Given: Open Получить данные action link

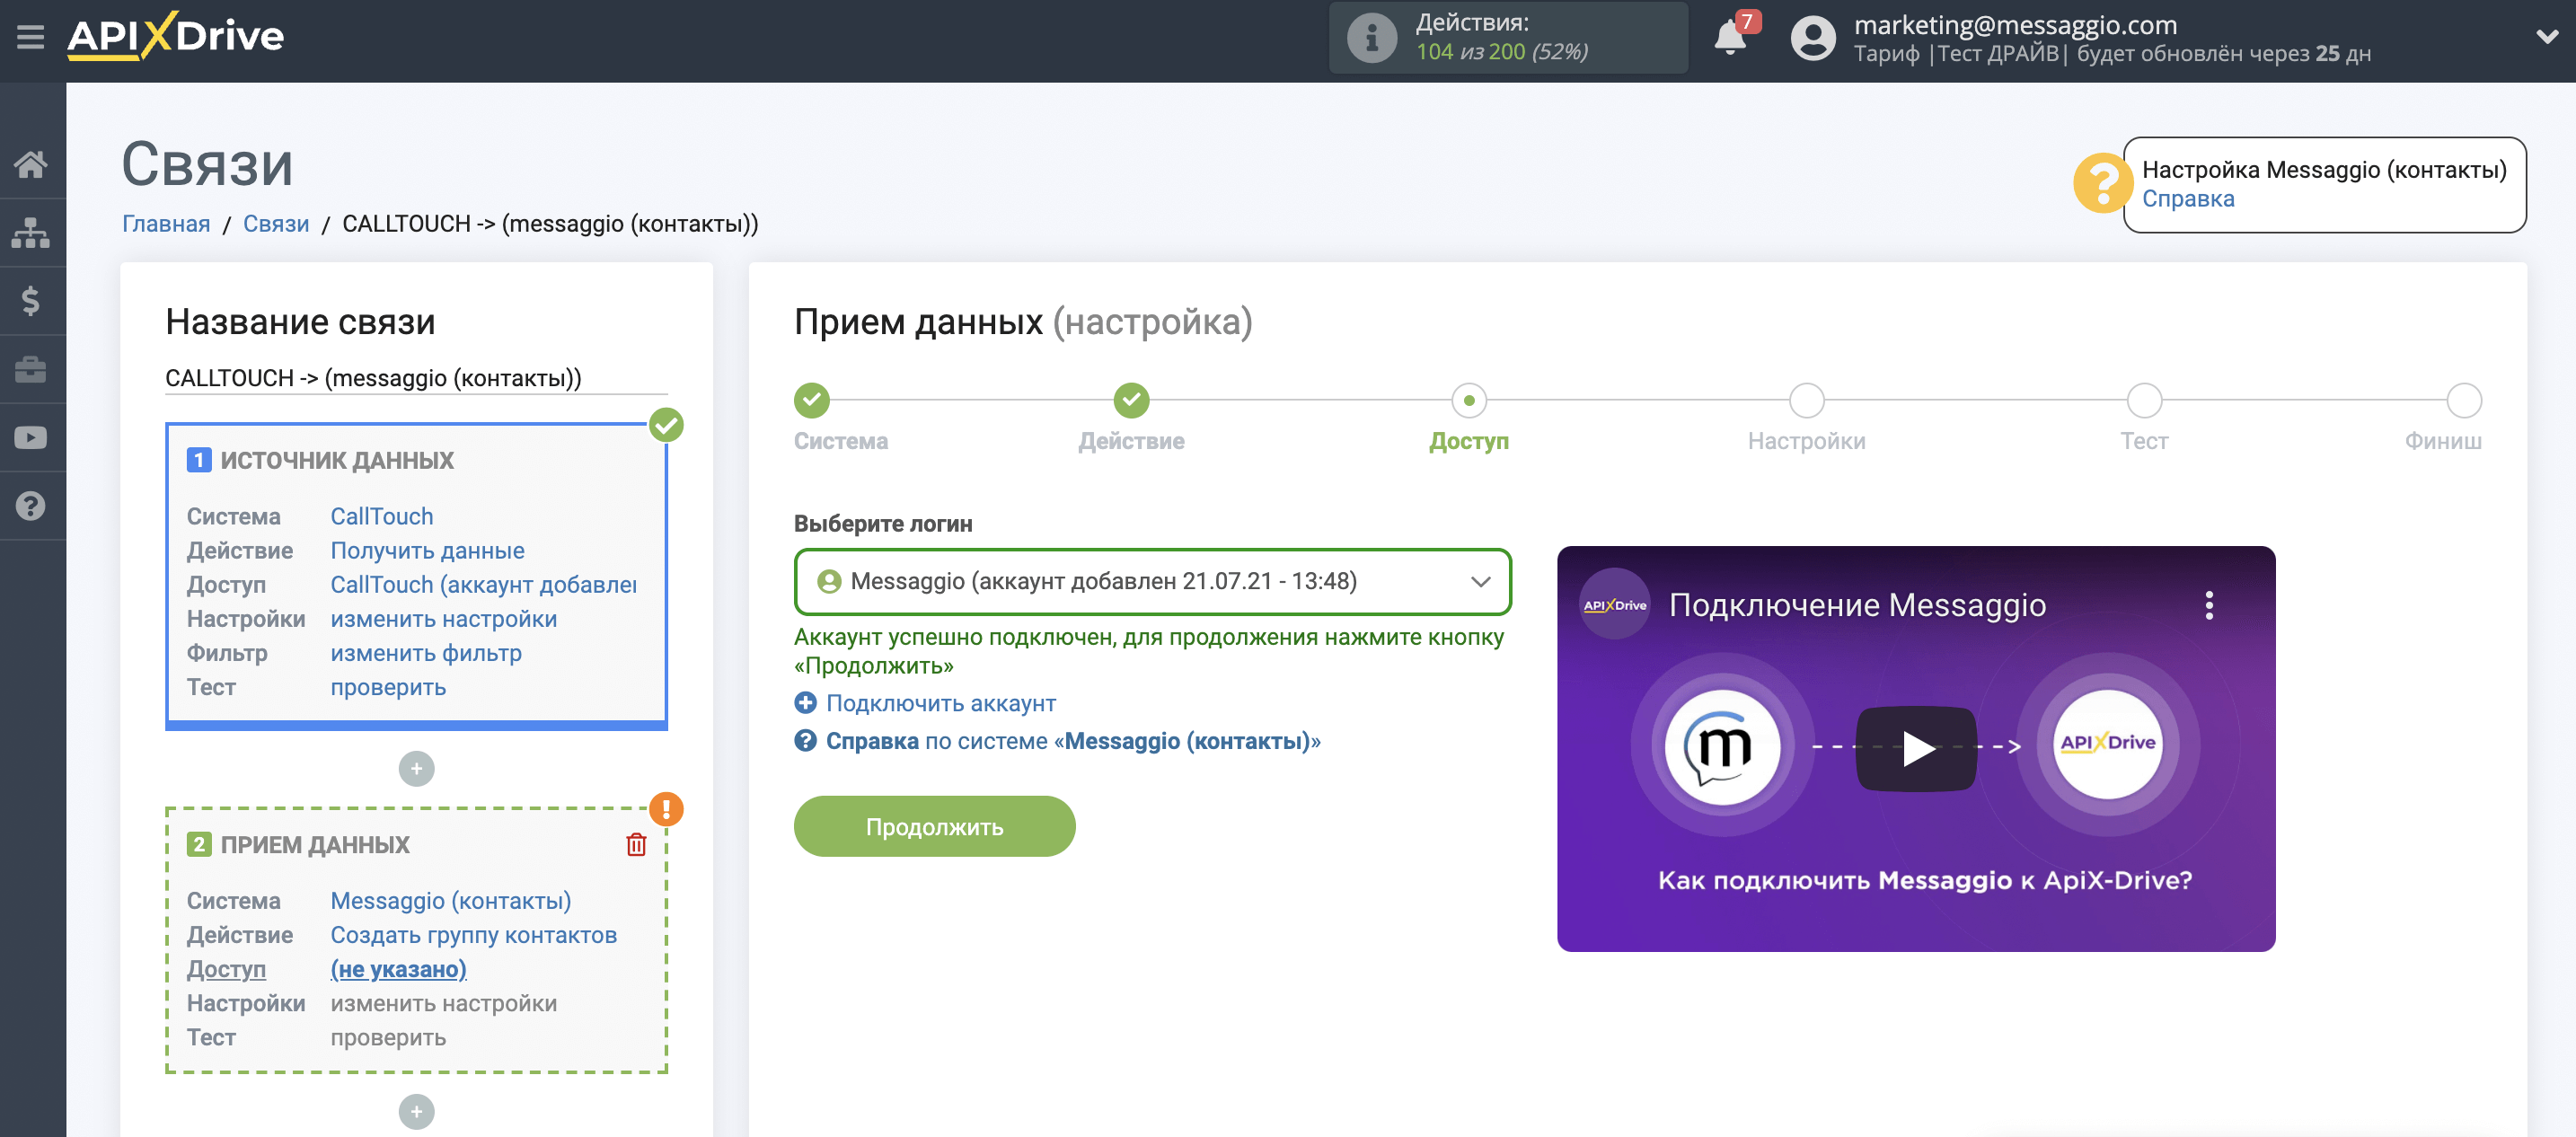Looking at the screenshot, I should click(427, 551).
